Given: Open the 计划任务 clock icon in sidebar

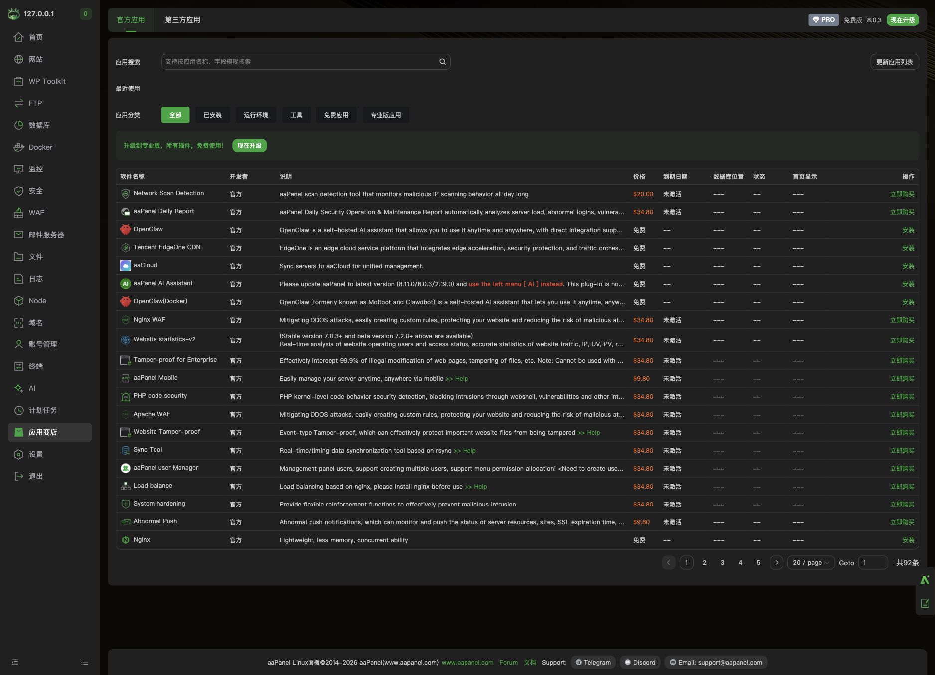Looking at the screenshot, I should pos(19,410).
